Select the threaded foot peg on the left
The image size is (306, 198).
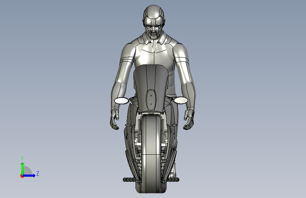[x=129, y=180]
